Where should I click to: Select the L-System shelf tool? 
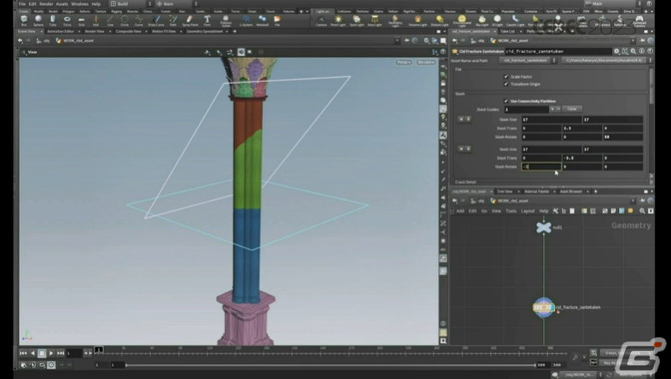point(246,20)
